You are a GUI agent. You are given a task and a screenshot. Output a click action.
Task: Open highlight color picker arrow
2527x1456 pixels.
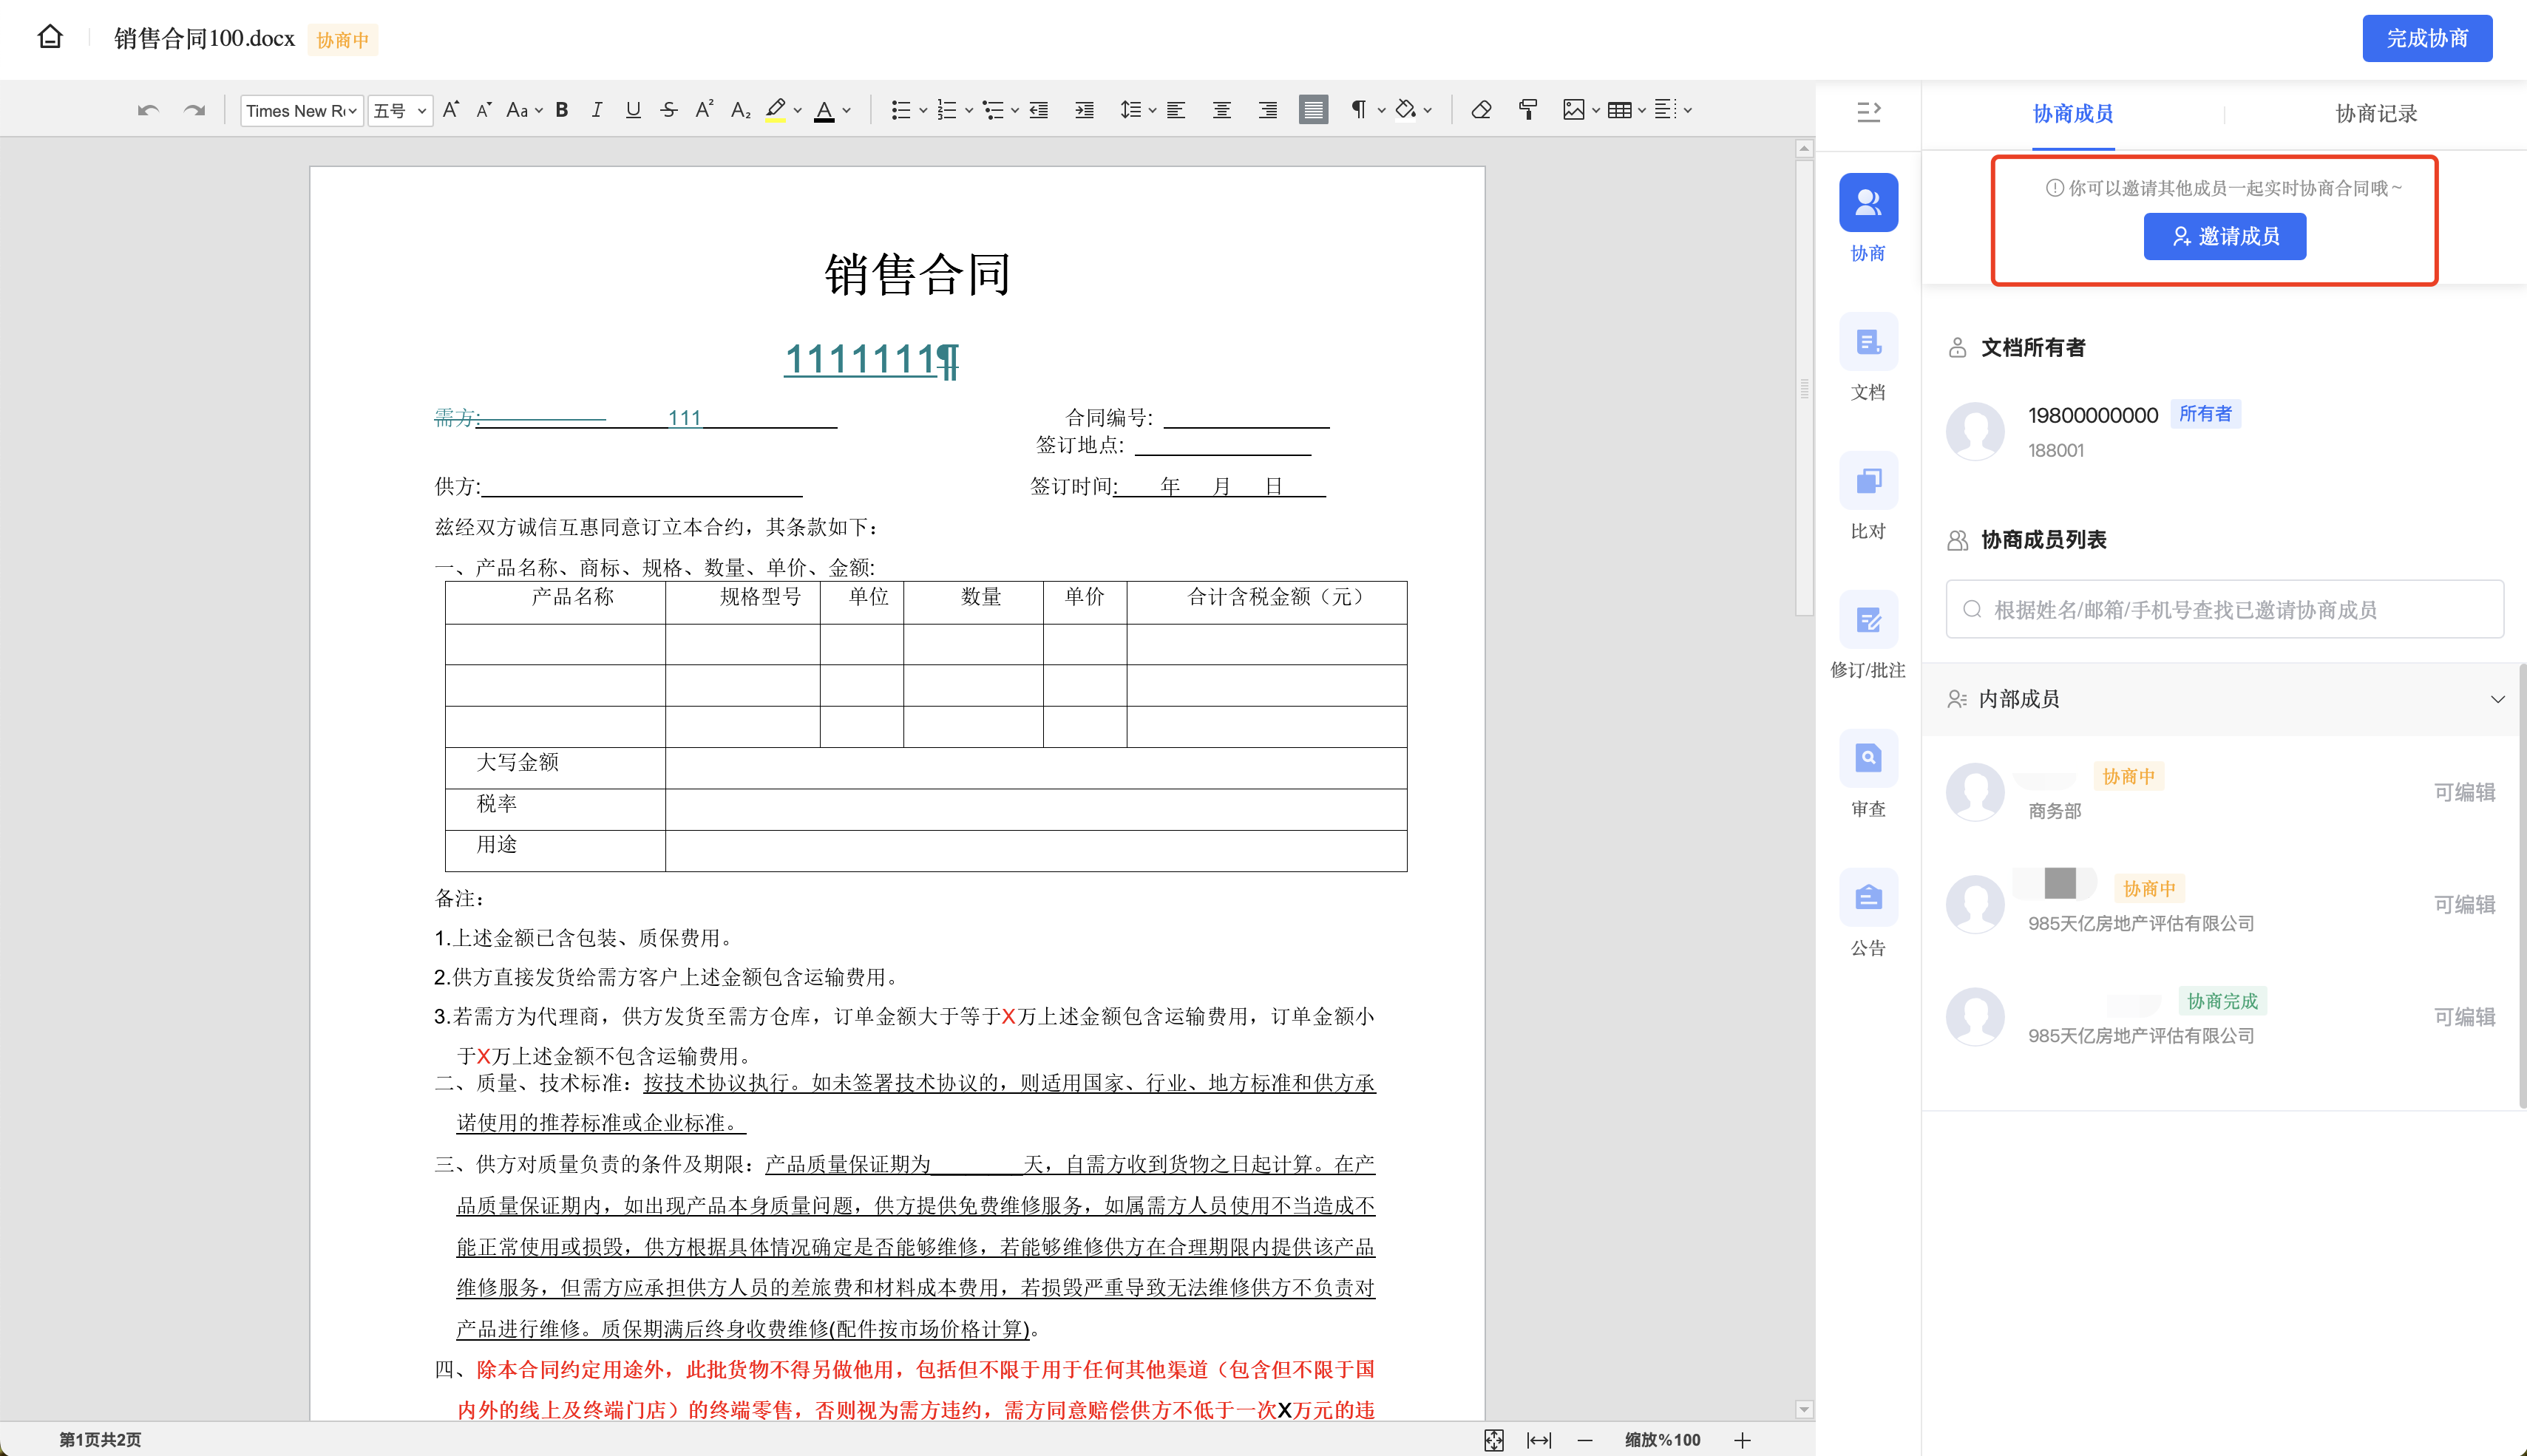(798, 111)
